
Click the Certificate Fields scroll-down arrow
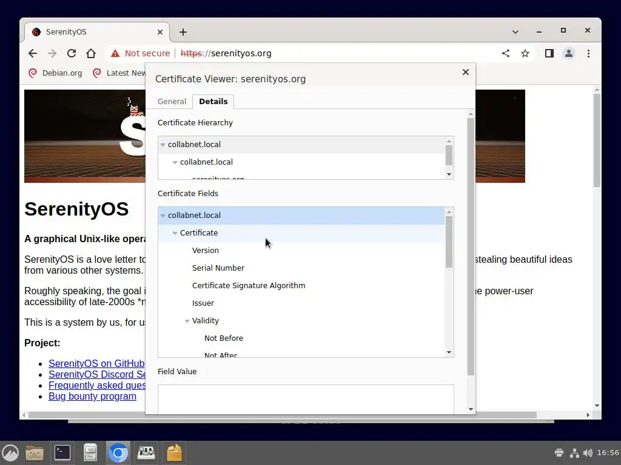(x=449, y=352)
